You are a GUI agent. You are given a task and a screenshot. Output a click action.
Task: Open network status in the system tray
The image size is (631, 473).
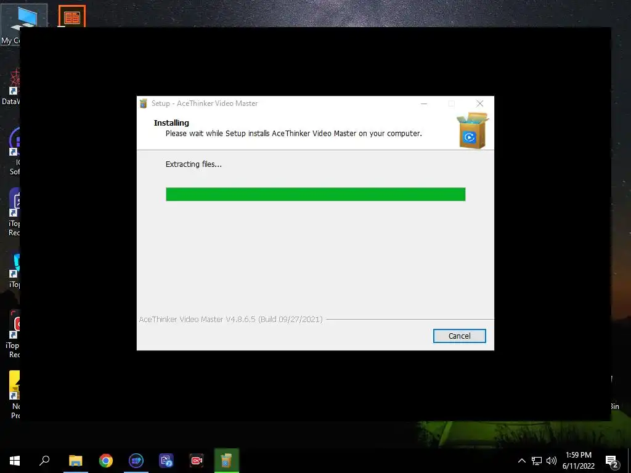[x=537, y=461]
